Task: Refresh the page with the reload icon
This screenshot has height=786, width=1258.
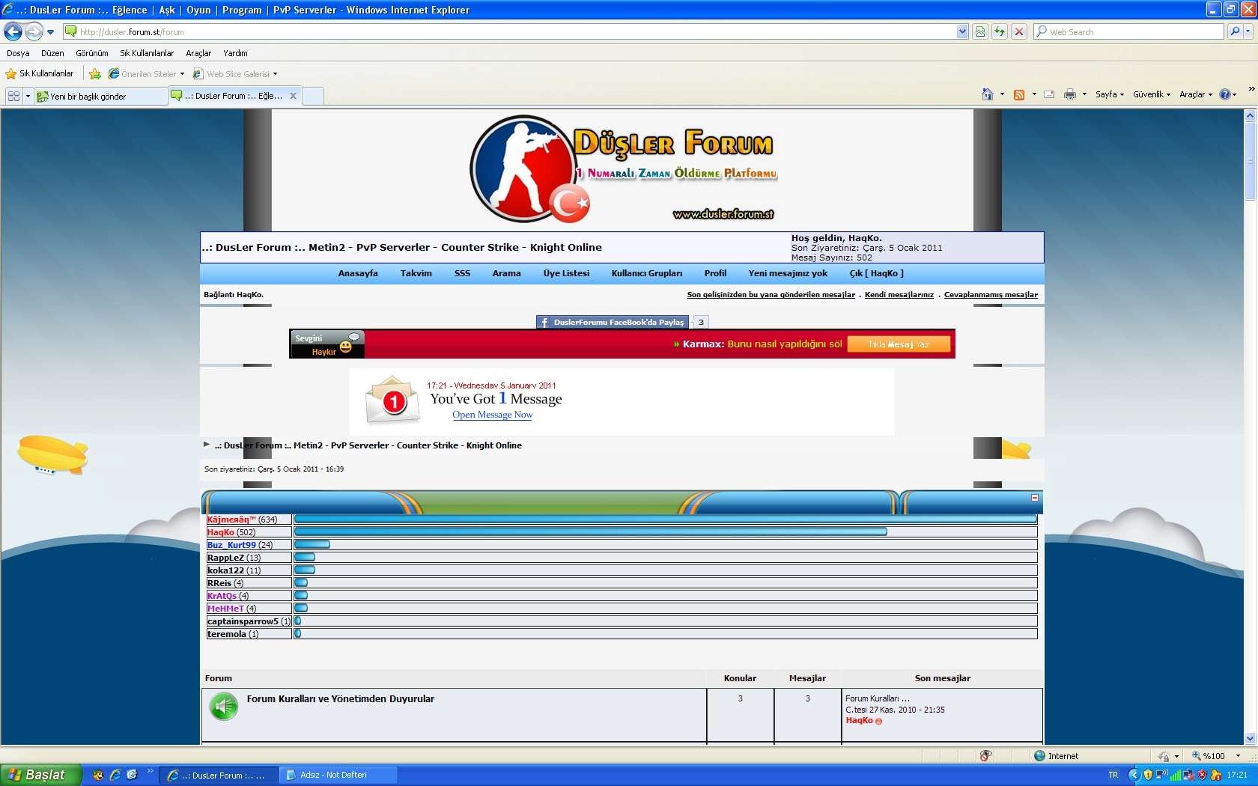Action: coord(1000,31)
